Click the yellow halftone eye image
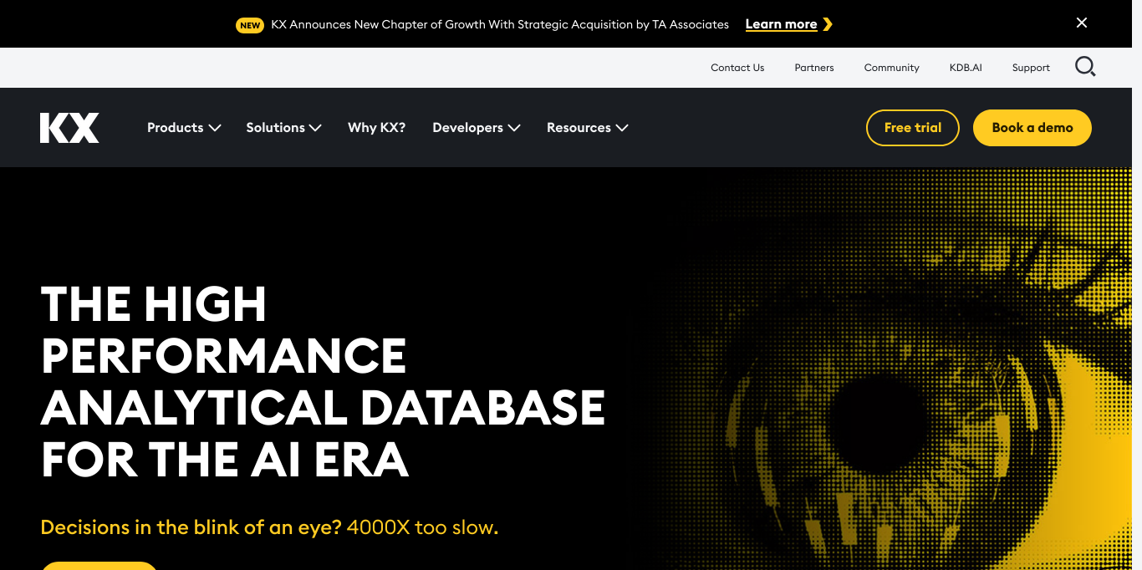Viewport: 1142px width, 570px height. click(x=886, y=401)
